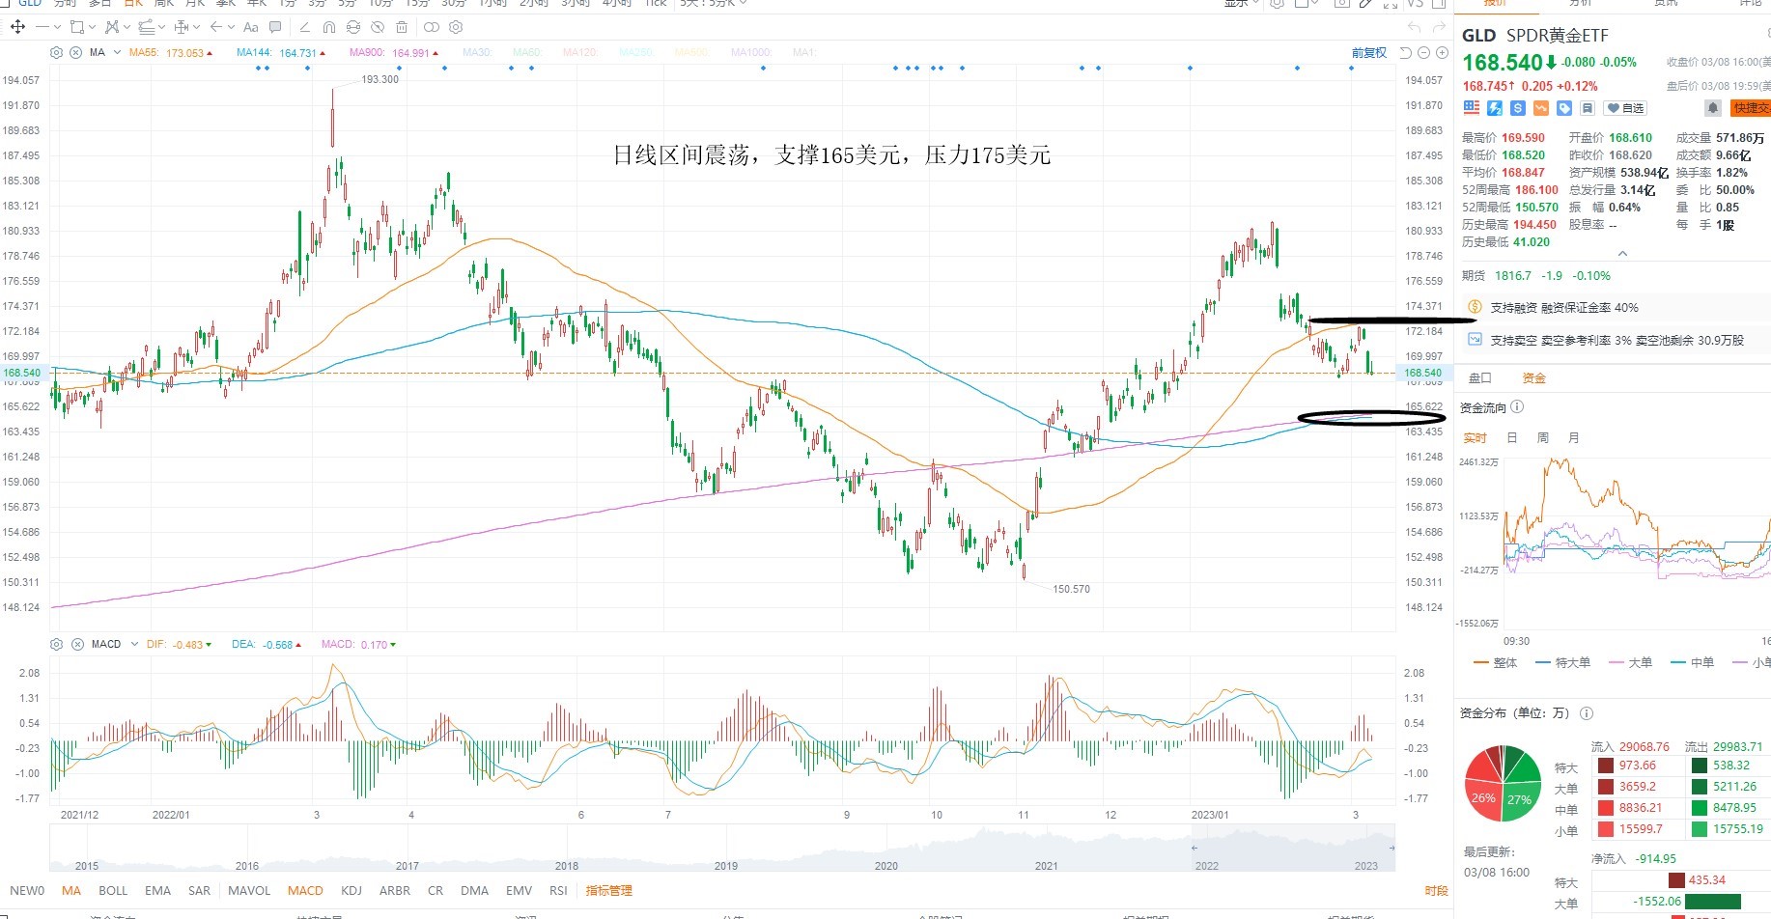
Task: Open the MA indicator dropdown arrow
Action: pyautogui.click(x=117, y=52)
